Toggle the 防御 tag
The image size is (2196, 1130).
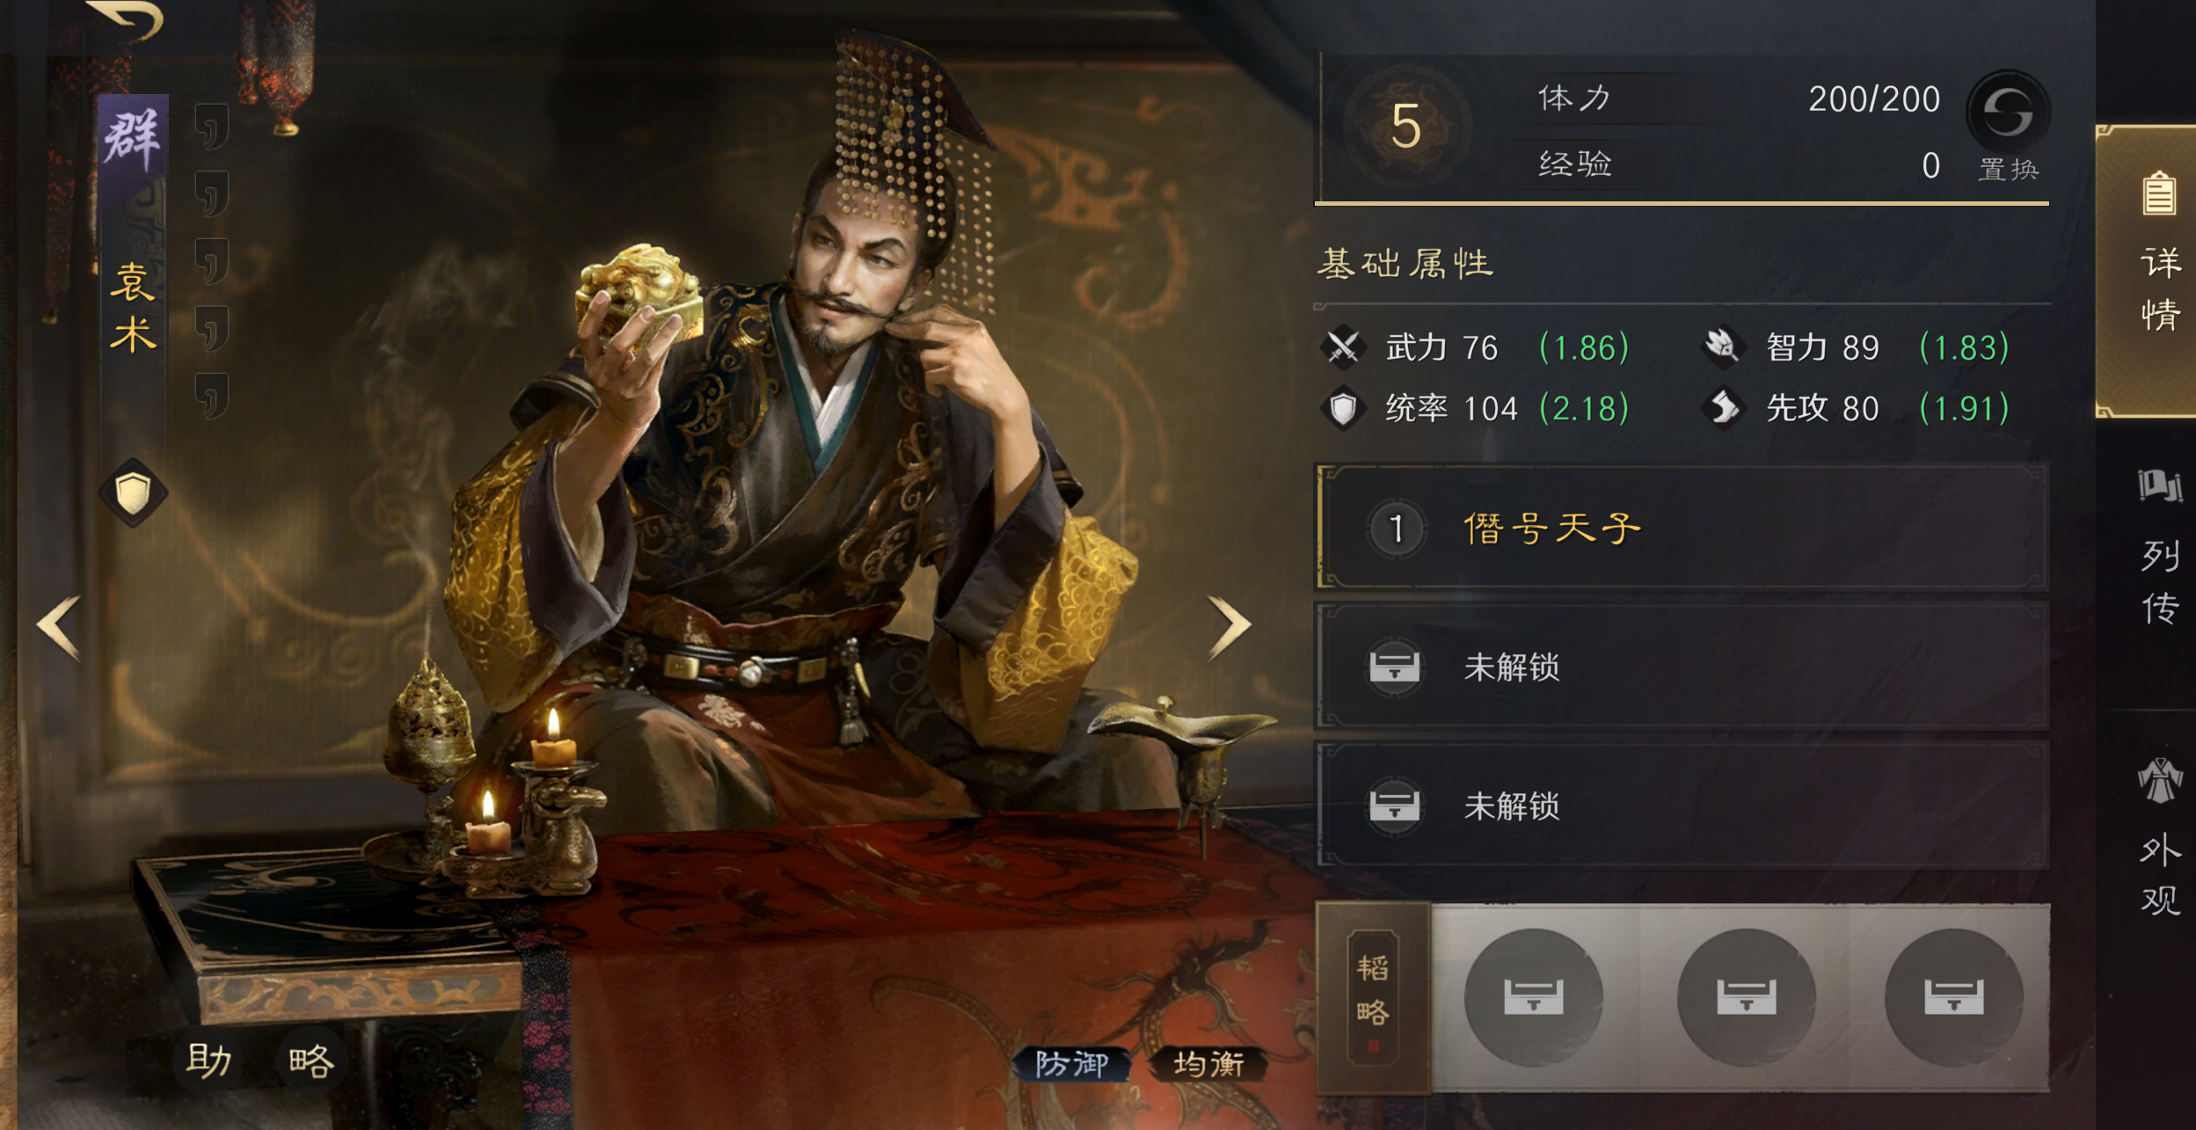pyautogui.click(x=1071, y=1064)
